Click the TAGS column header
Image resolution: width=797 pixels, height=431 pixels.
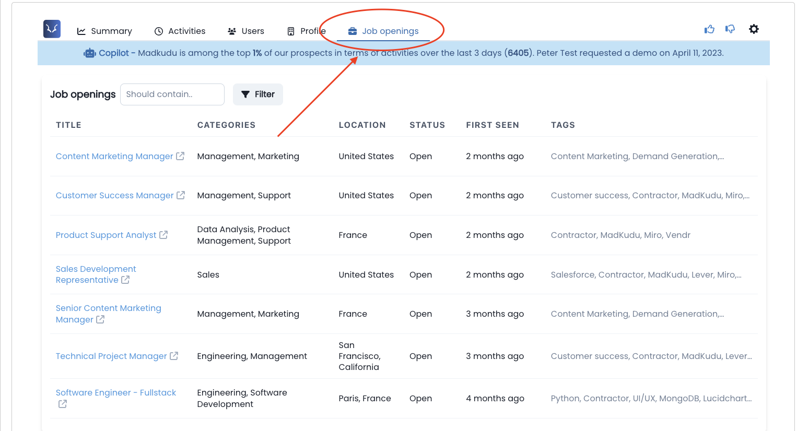click(x=563, y=125)
